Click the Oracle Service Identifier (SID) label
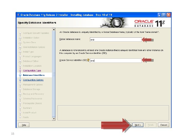187x140 pixels. (x=73, y=60)
